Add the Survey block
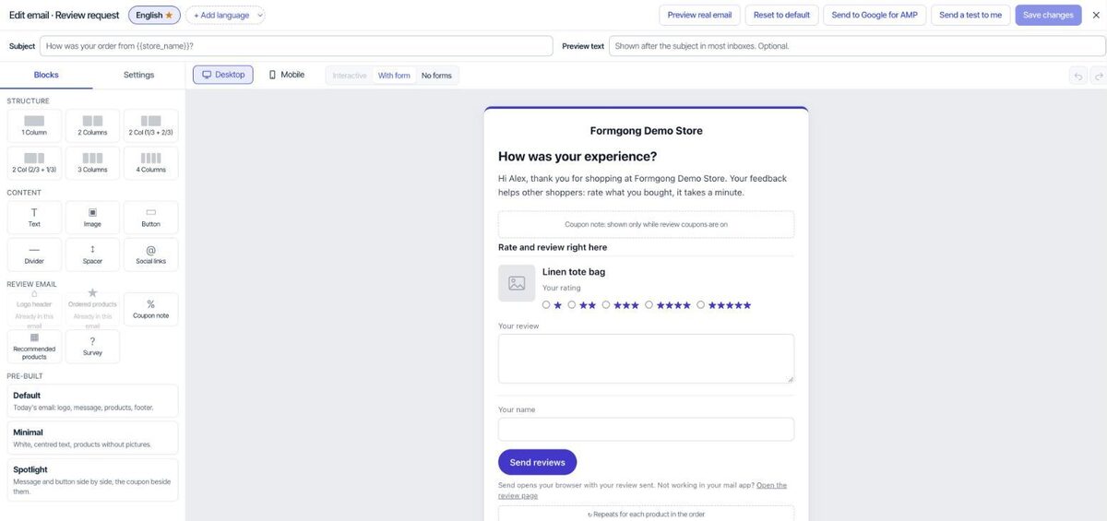1107x521 pixels. tap(92, 347)
